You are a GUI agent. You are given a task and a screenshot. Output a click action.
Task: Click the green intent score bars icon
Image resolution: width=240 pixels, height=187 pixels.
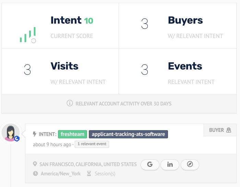28,35
